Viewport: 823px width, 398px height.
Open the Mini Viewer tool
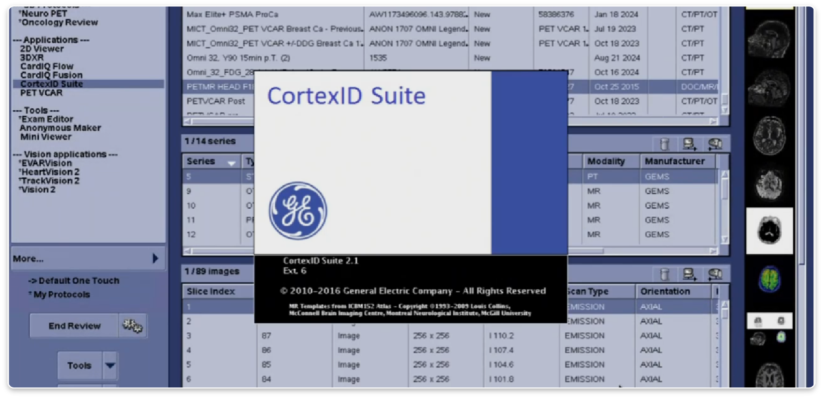46,137
